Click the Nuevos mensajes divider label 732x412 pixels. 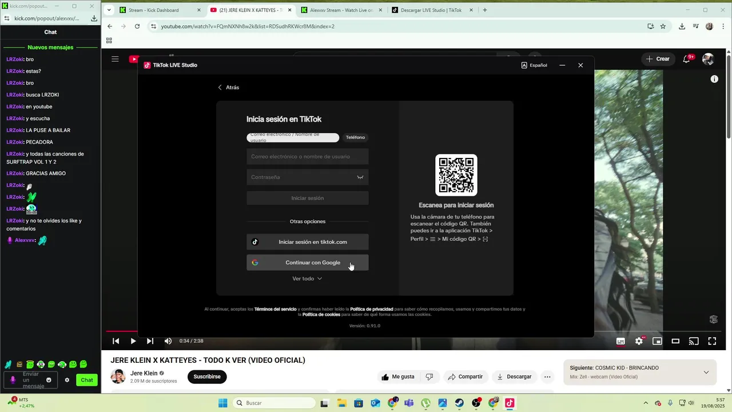50,47
